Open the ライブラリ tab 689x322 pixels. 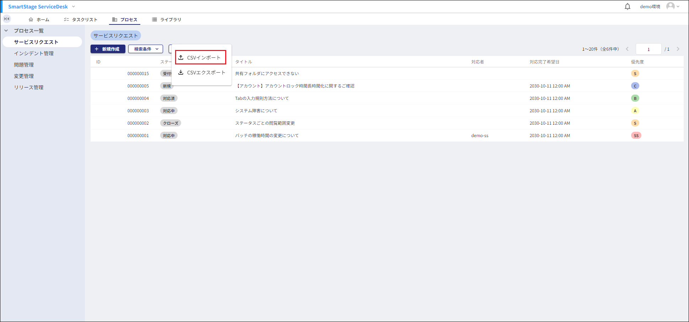(167, 19)
